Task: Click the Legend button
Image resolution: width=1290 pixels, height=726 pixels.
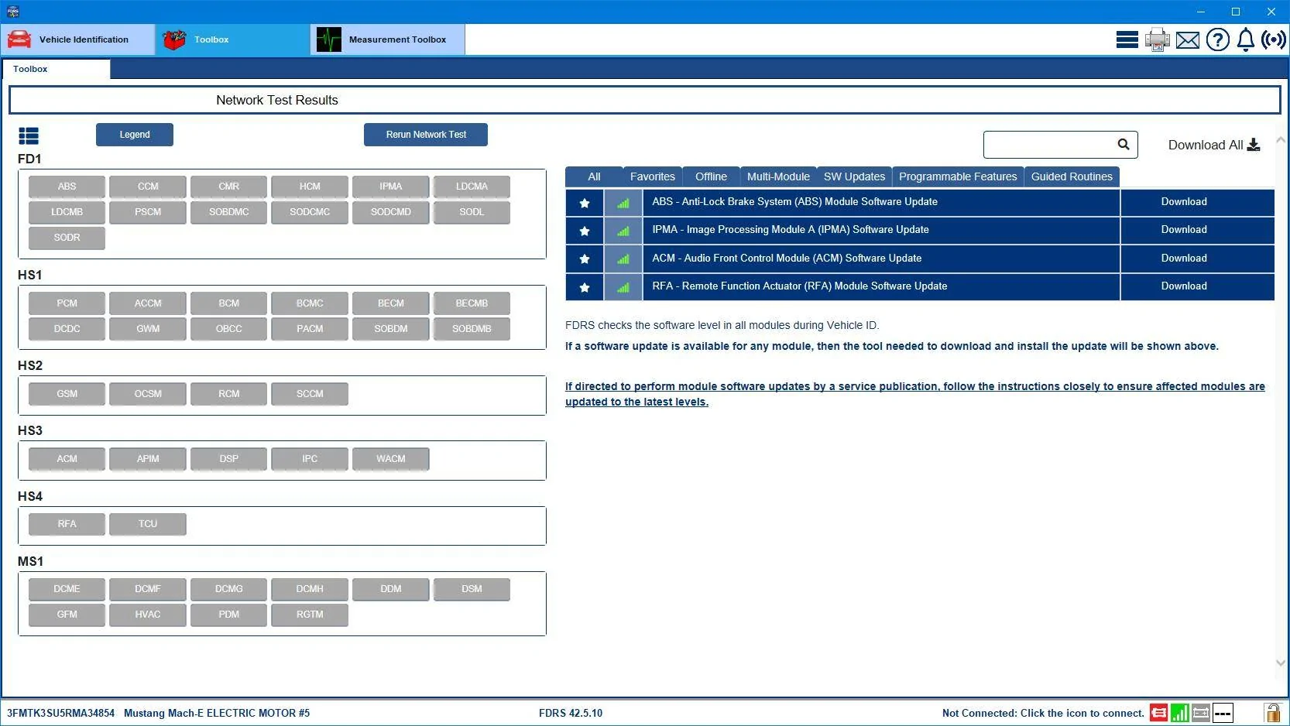Action: (135, 135)
